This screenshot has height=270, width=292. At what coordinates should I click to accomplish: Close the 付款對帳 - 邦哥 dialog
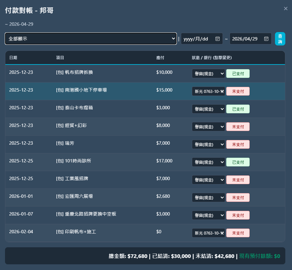coord(286,8)
